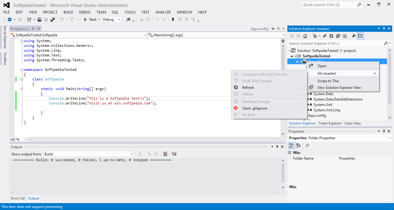Open the TOOLS menu
The image size is (394, 210).
[x=130, y=12]
